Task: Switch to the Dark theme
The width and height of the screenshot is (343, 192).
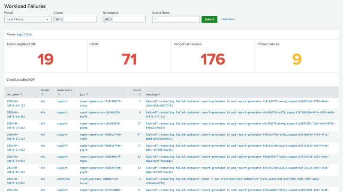Action: point(29,35)
